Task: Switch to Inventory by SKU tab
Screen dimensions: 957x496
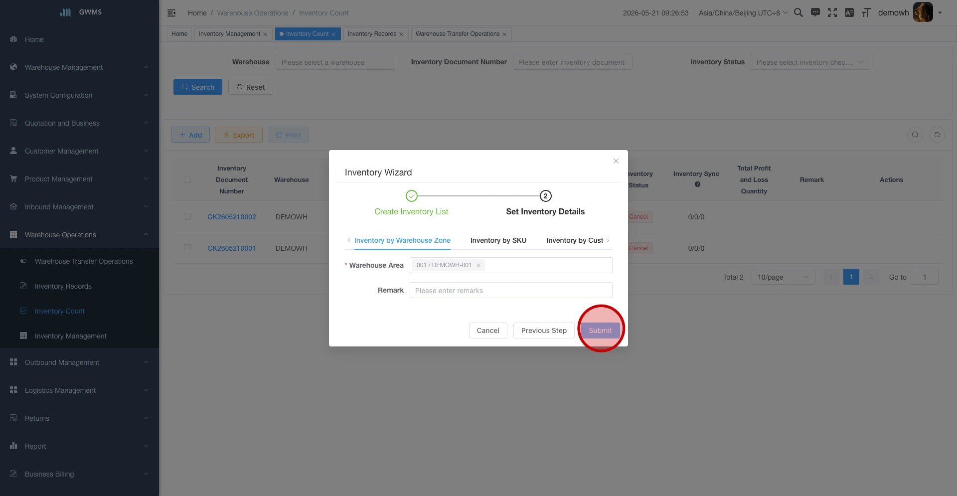Action: click(498, 240)
